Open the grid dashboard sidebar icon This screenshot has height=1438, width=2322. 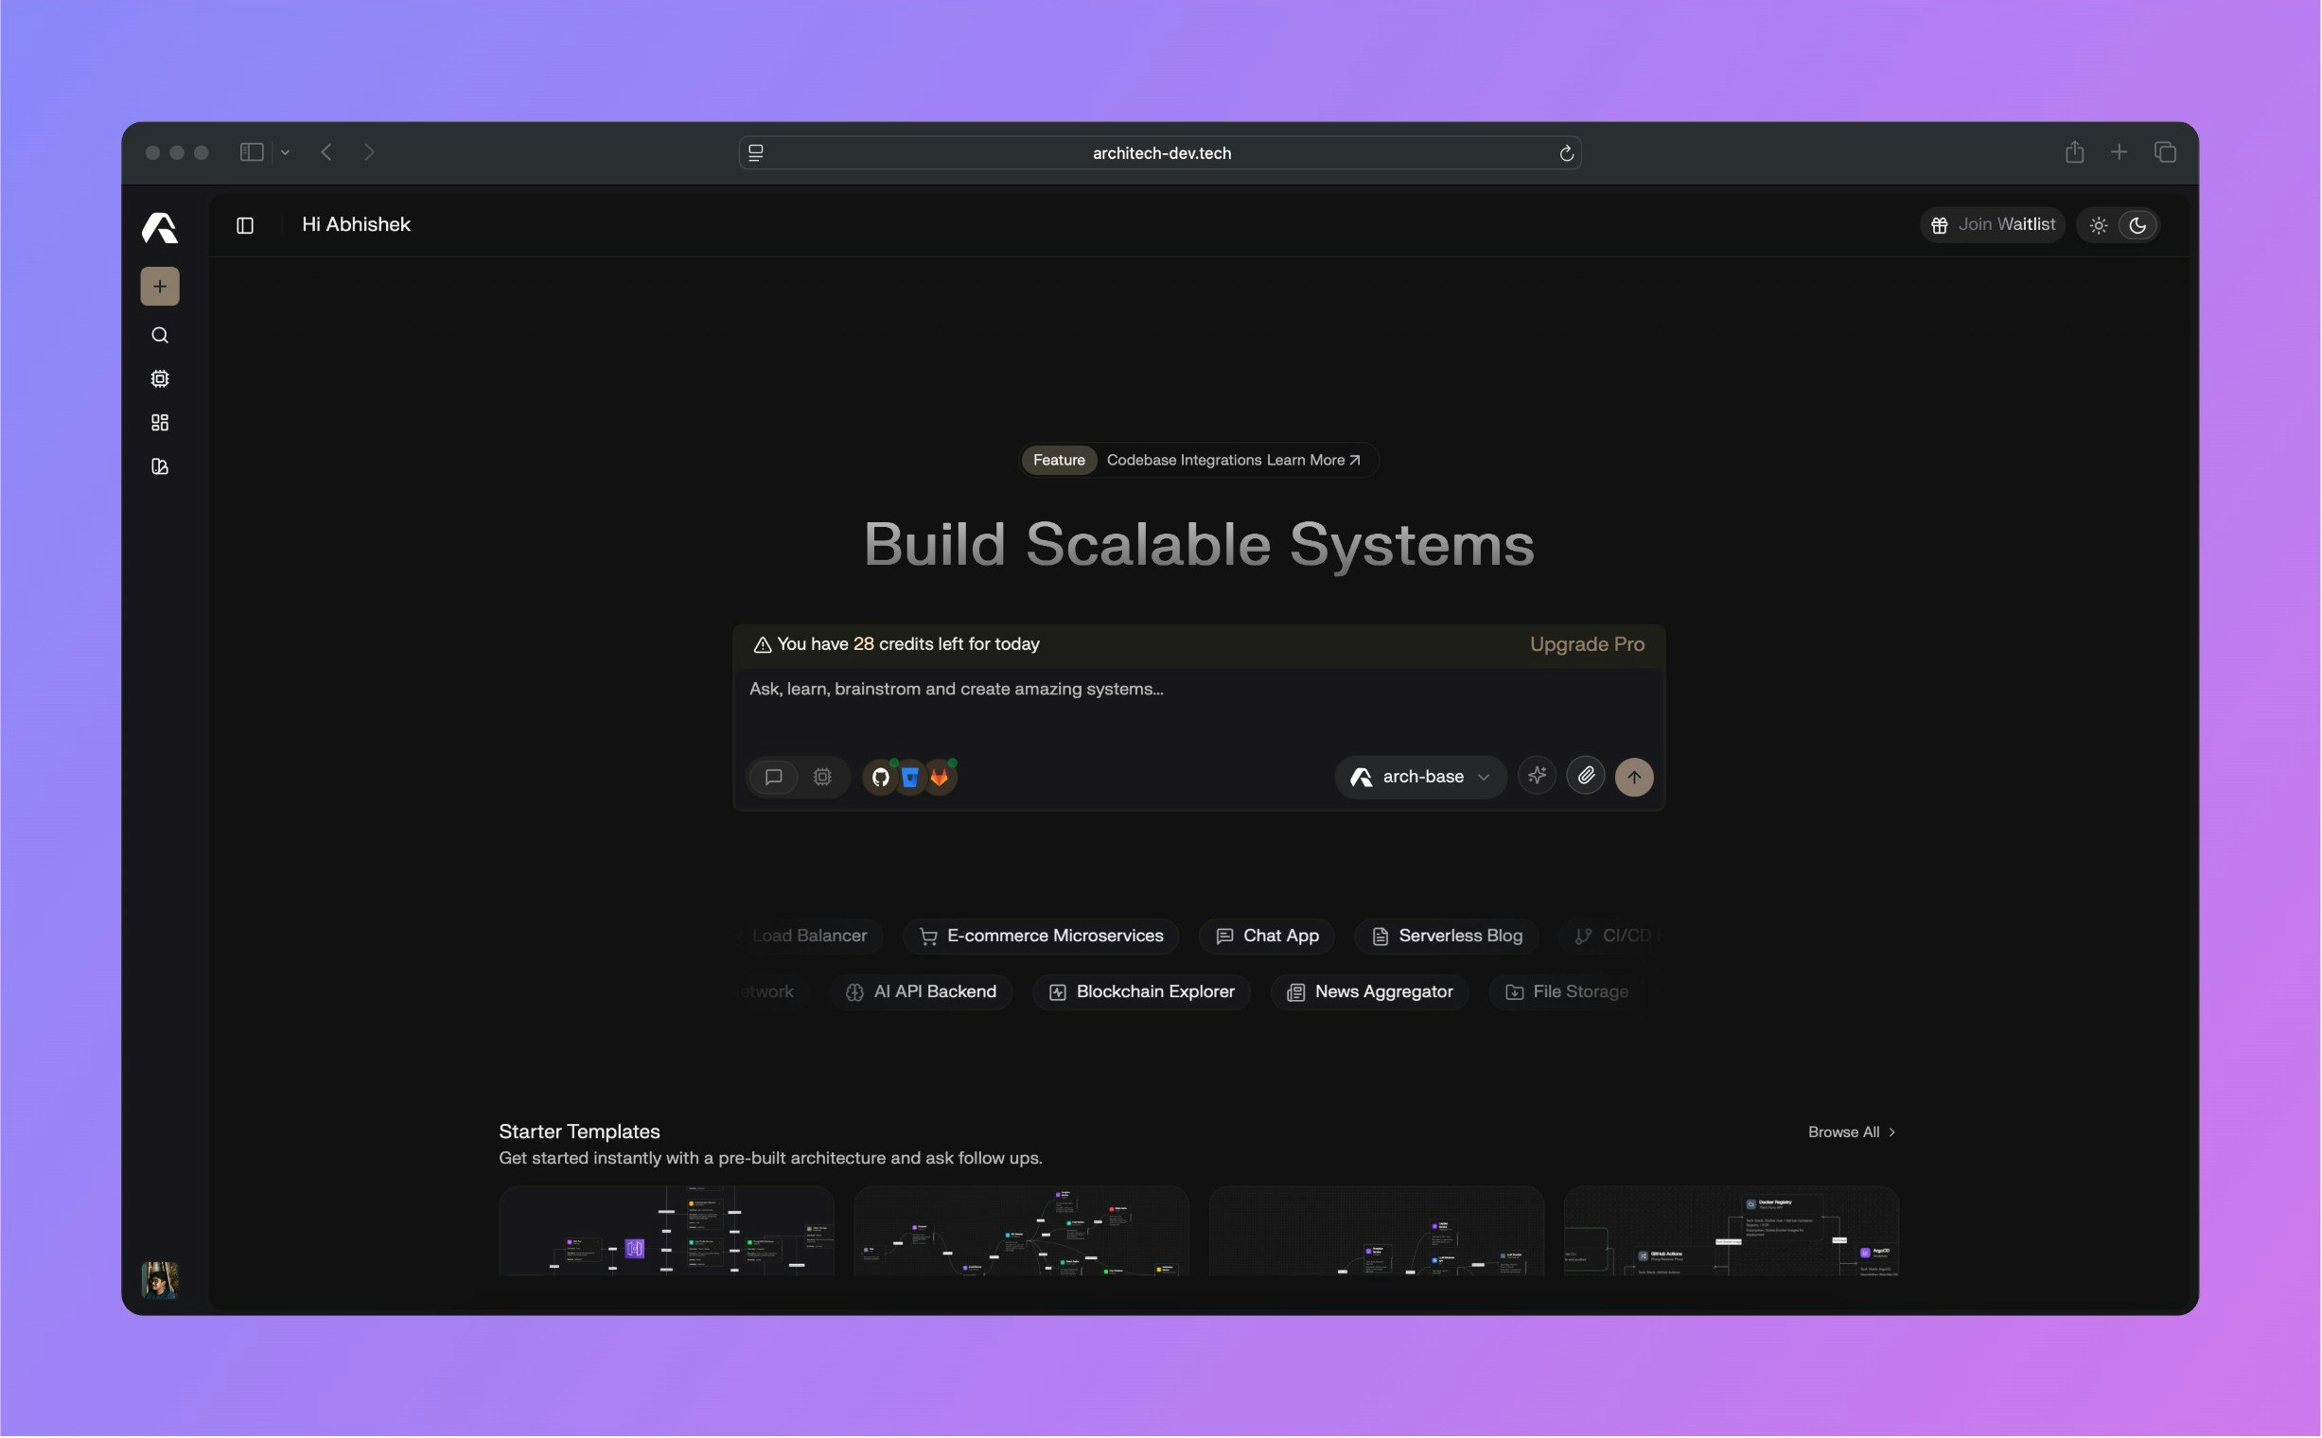coord(160,423)
